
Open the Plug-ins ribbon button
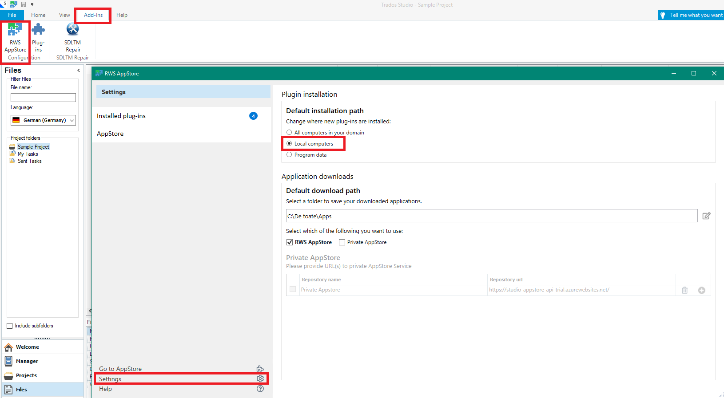pyautogui.click(x=38, y=38)
